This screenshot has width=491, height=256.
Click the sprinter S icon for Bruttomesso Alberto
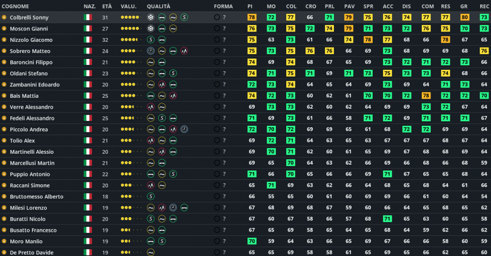click(151, 197)
